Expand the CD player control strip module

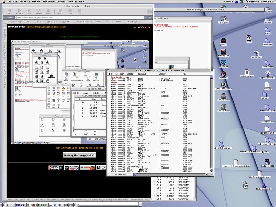coord(12,205)
